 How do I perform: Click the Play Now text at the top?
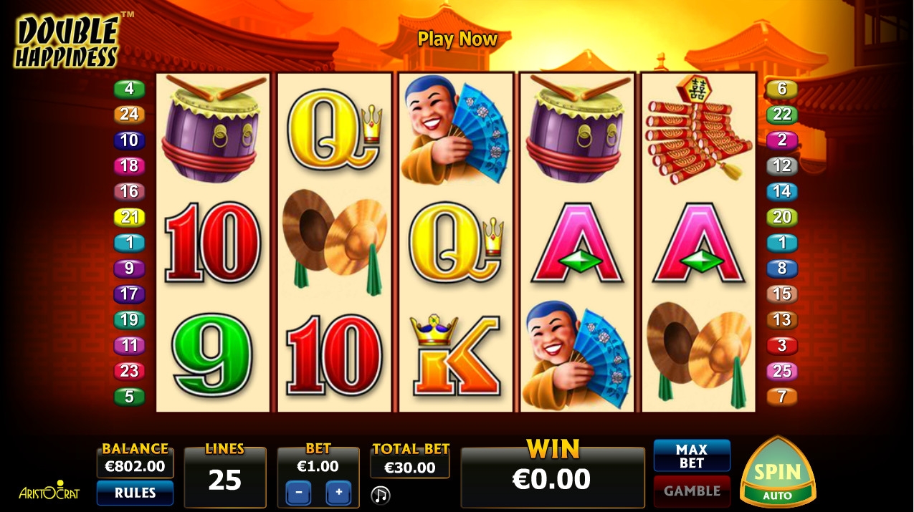457,39
